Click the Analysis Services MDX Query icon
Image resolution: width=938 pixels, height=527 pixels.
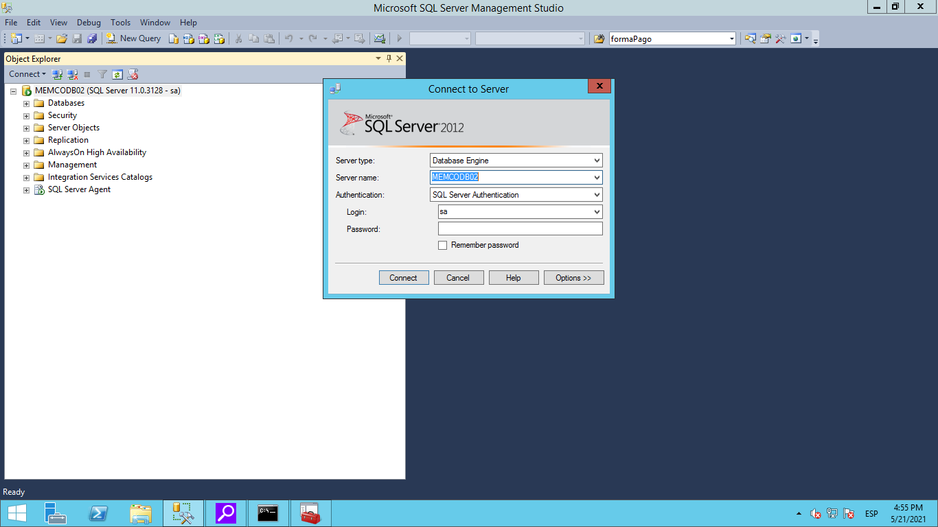tap(190, 38)
